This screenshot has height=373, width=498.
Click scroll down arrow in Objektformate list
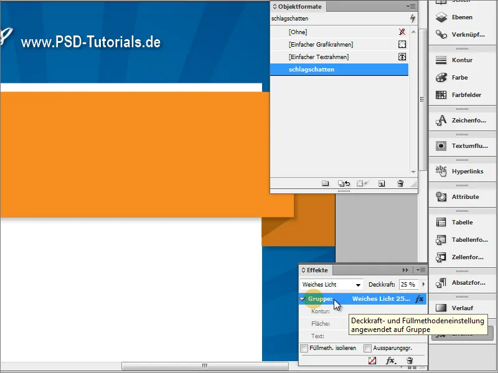[x=413, y=172]
